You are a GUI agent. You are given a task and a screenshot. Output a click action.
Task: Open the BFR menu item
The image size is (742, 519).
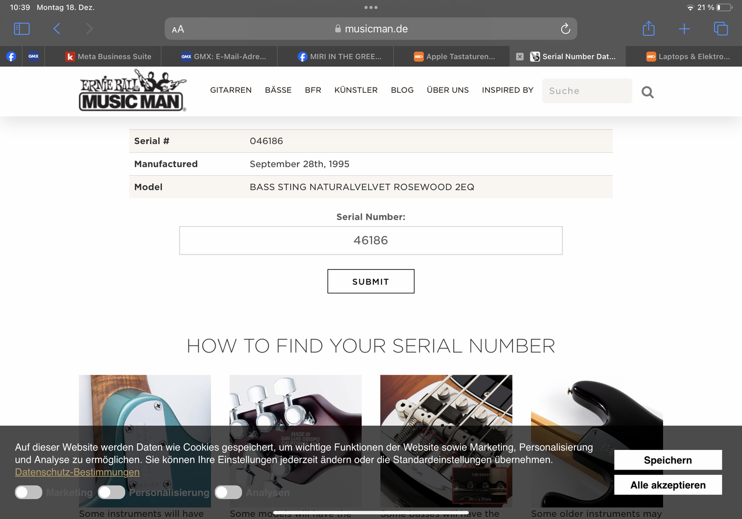click(x=313, y=90)
